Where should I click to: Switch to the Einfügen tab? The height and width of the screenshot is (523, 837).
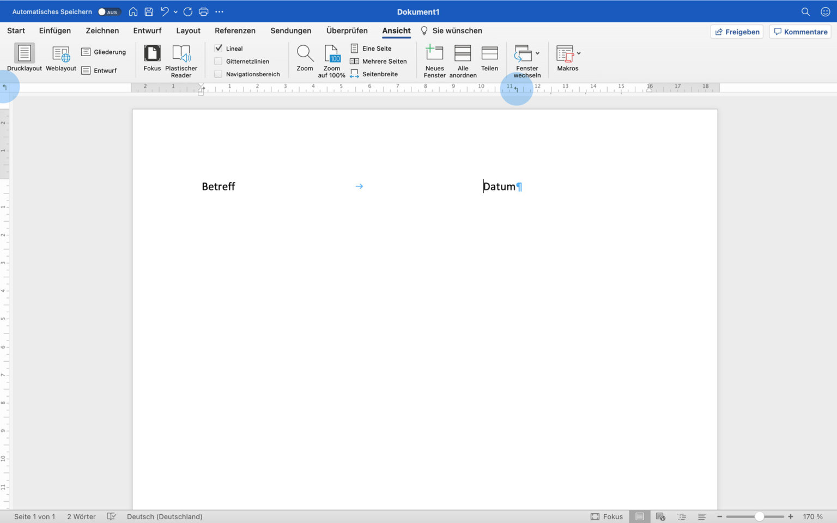[54, 31]
